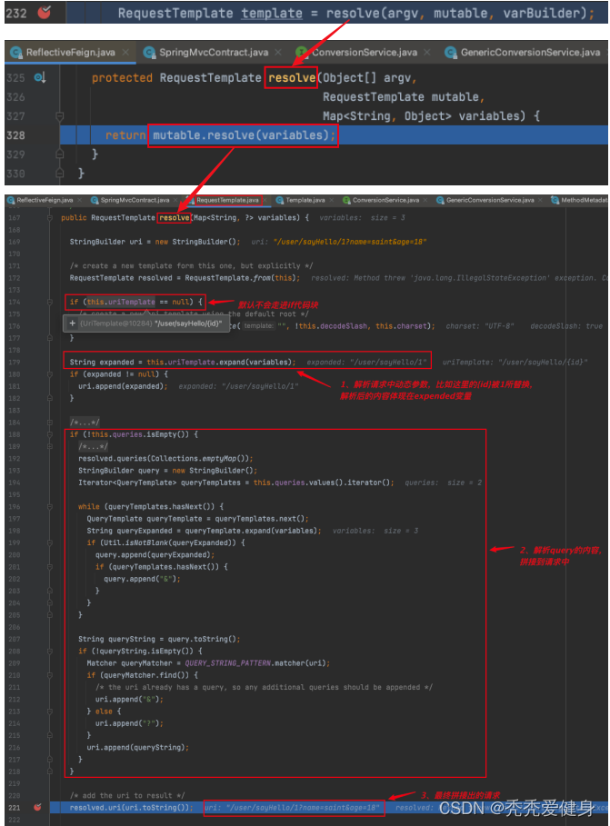
Task: Click the resolve method name on line 325
Action: [x=291, y=78]
